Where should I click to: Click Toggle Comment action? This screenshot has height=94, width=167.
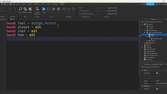[112, 8]
